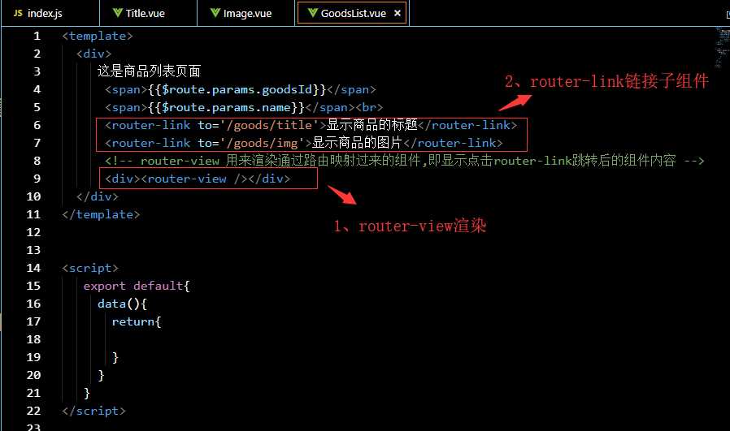Click $route.params.name expression

[226, 107]
